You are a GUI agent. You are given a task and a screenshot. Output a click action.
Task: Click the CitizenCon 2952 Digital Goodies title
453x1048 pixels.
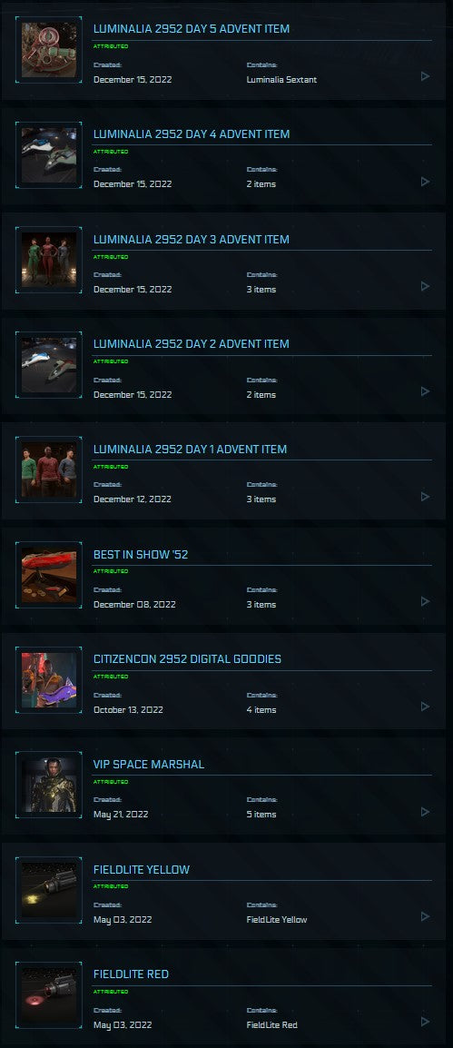[x=187, y=659]
